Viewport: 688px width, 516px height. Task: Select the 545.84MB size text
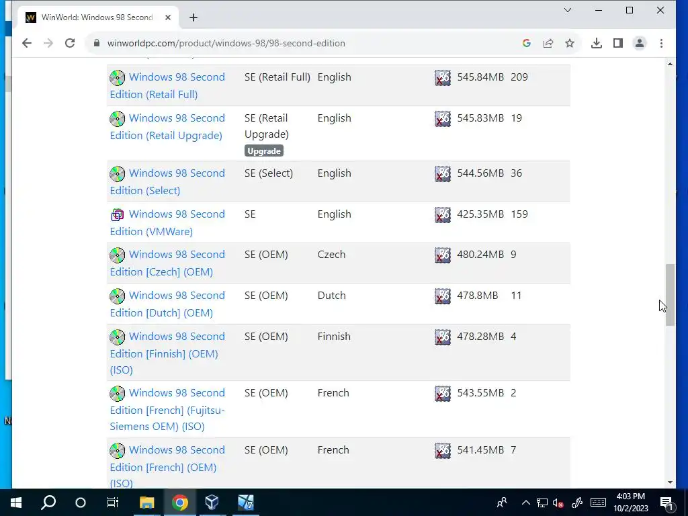click(x=480, y=77)
